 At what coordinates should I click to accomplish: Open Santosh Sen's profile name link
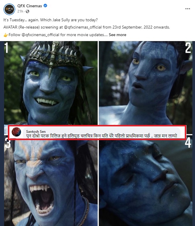coord(36,131)
